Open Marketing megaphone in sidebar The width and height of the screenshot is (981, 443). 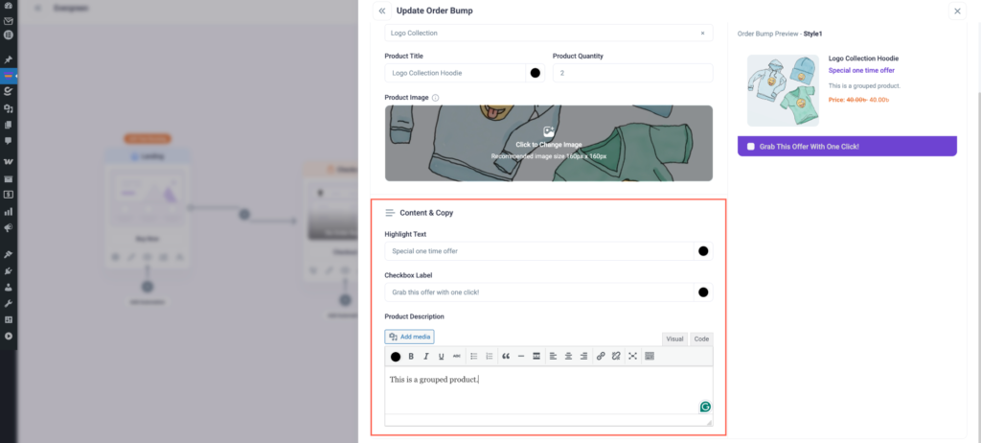tap(9, 227)
